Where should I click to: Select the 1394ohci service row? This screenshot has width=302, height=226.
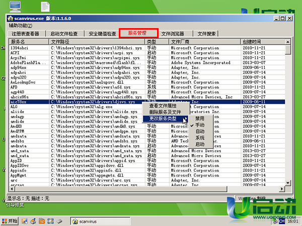click(x=147, y=48)
